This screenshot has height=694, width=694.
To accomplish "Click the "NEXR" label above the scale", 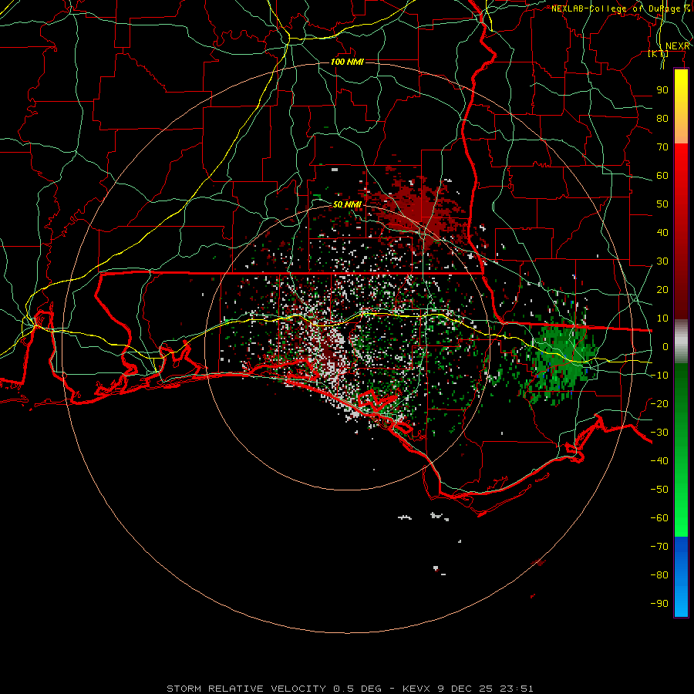I will point(677,46).
